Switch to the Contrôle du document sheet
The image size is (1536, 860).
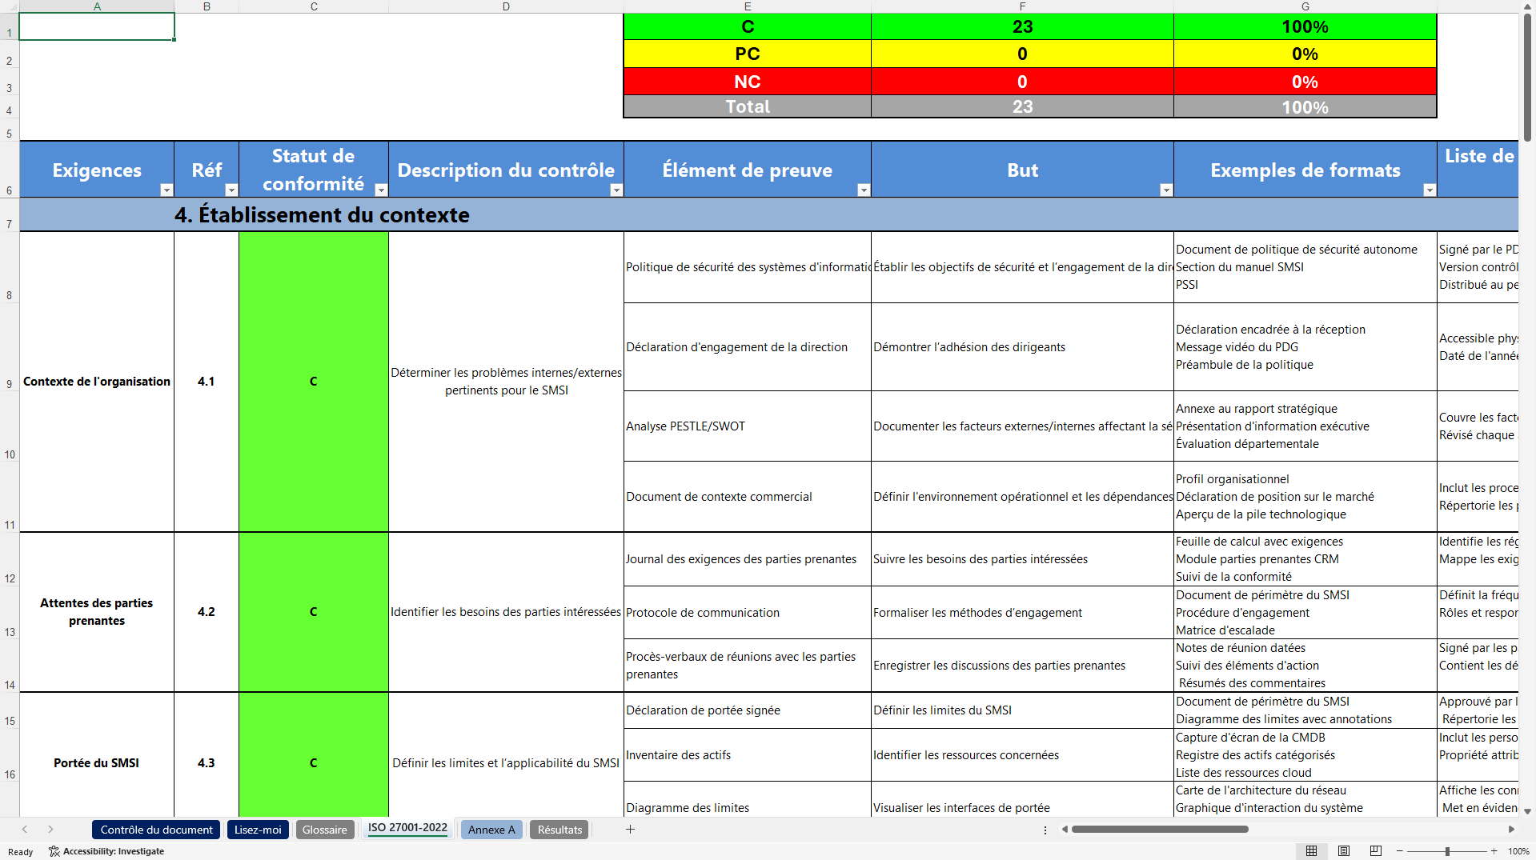(x=156, y=830)
